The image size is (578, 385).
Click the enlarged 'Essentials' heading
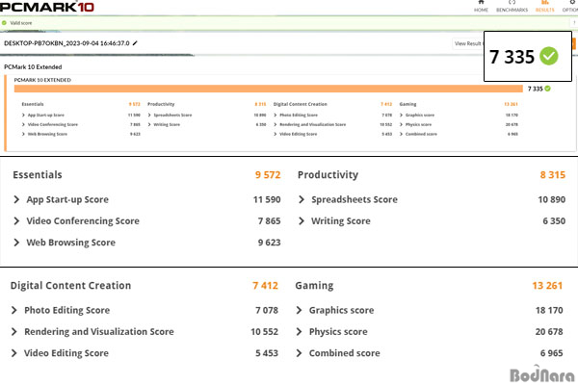coord(38,174)
